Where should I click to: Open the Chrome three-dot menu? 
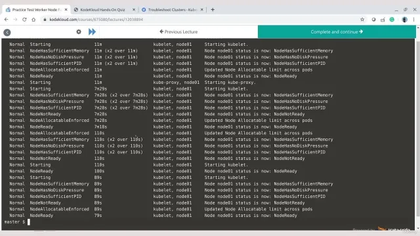tap(414, 20)
